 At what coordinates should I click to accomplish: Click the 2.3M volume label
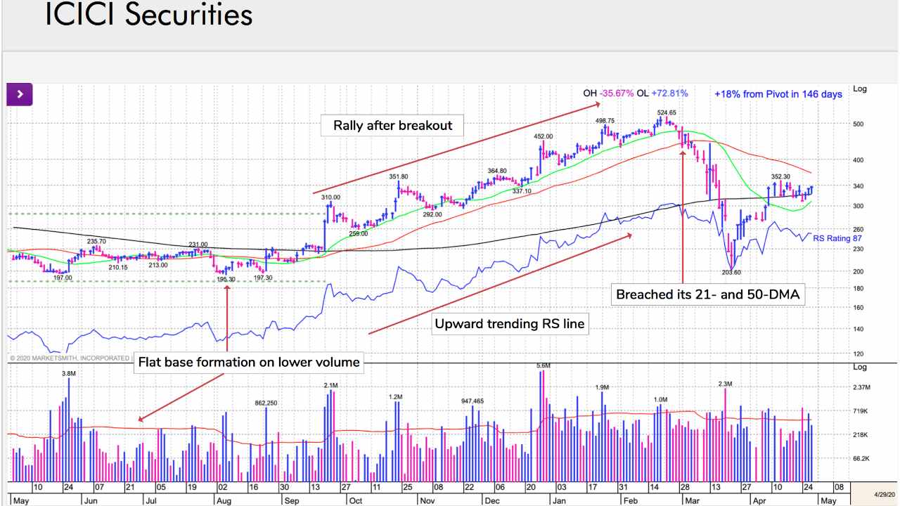(x=725, y=384)
